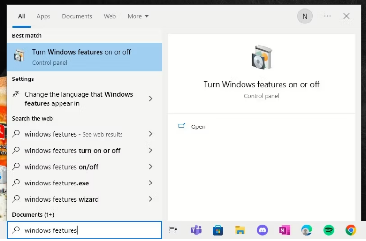Open Task View from the taskbar
Screen dimensions: 366x241
click(x=173, y=230)
